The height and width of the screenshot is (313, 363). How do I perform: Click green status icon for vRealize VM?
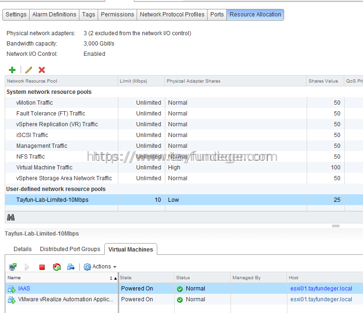[x=180, y=300]
